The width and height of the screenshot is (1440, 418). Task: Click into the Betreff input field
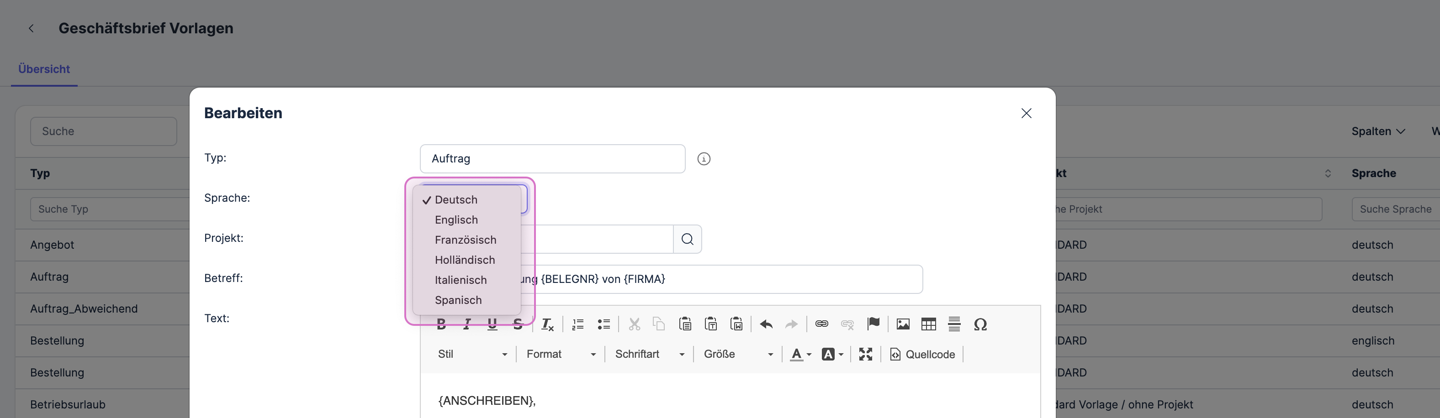pyautogui.click(x=727, y=279)
